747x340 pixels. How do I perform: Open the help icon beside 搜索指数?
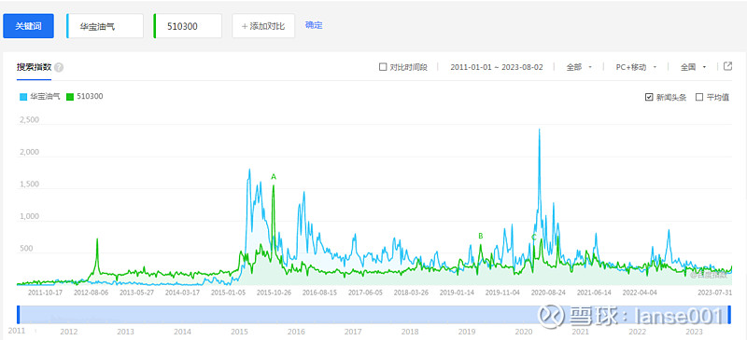click(x=59, y=67)
